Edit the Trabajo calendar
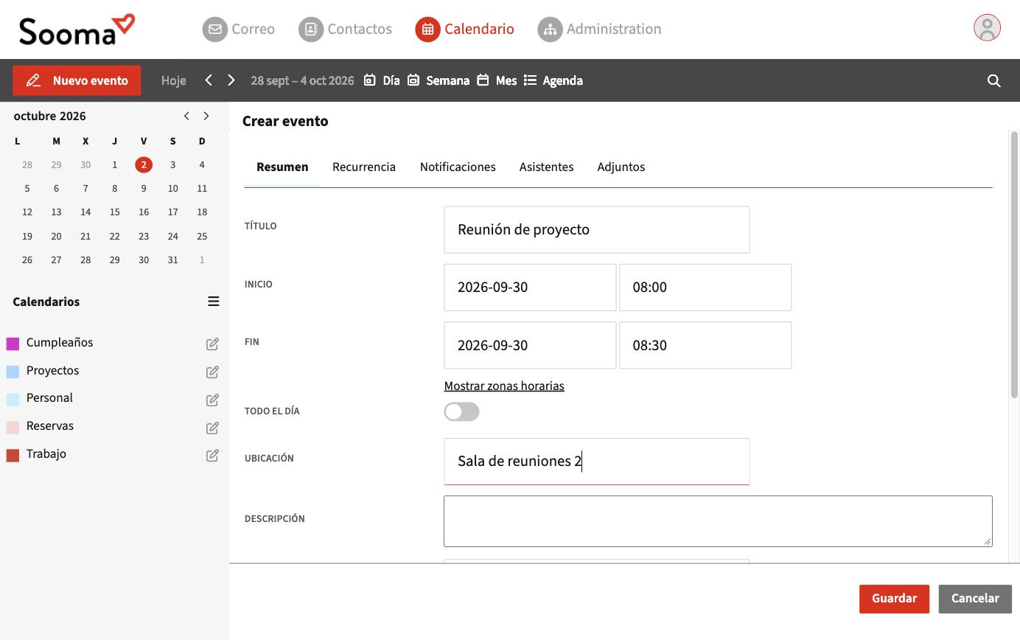The height and width of the screenshot is (640, 1020). [212, 455]
